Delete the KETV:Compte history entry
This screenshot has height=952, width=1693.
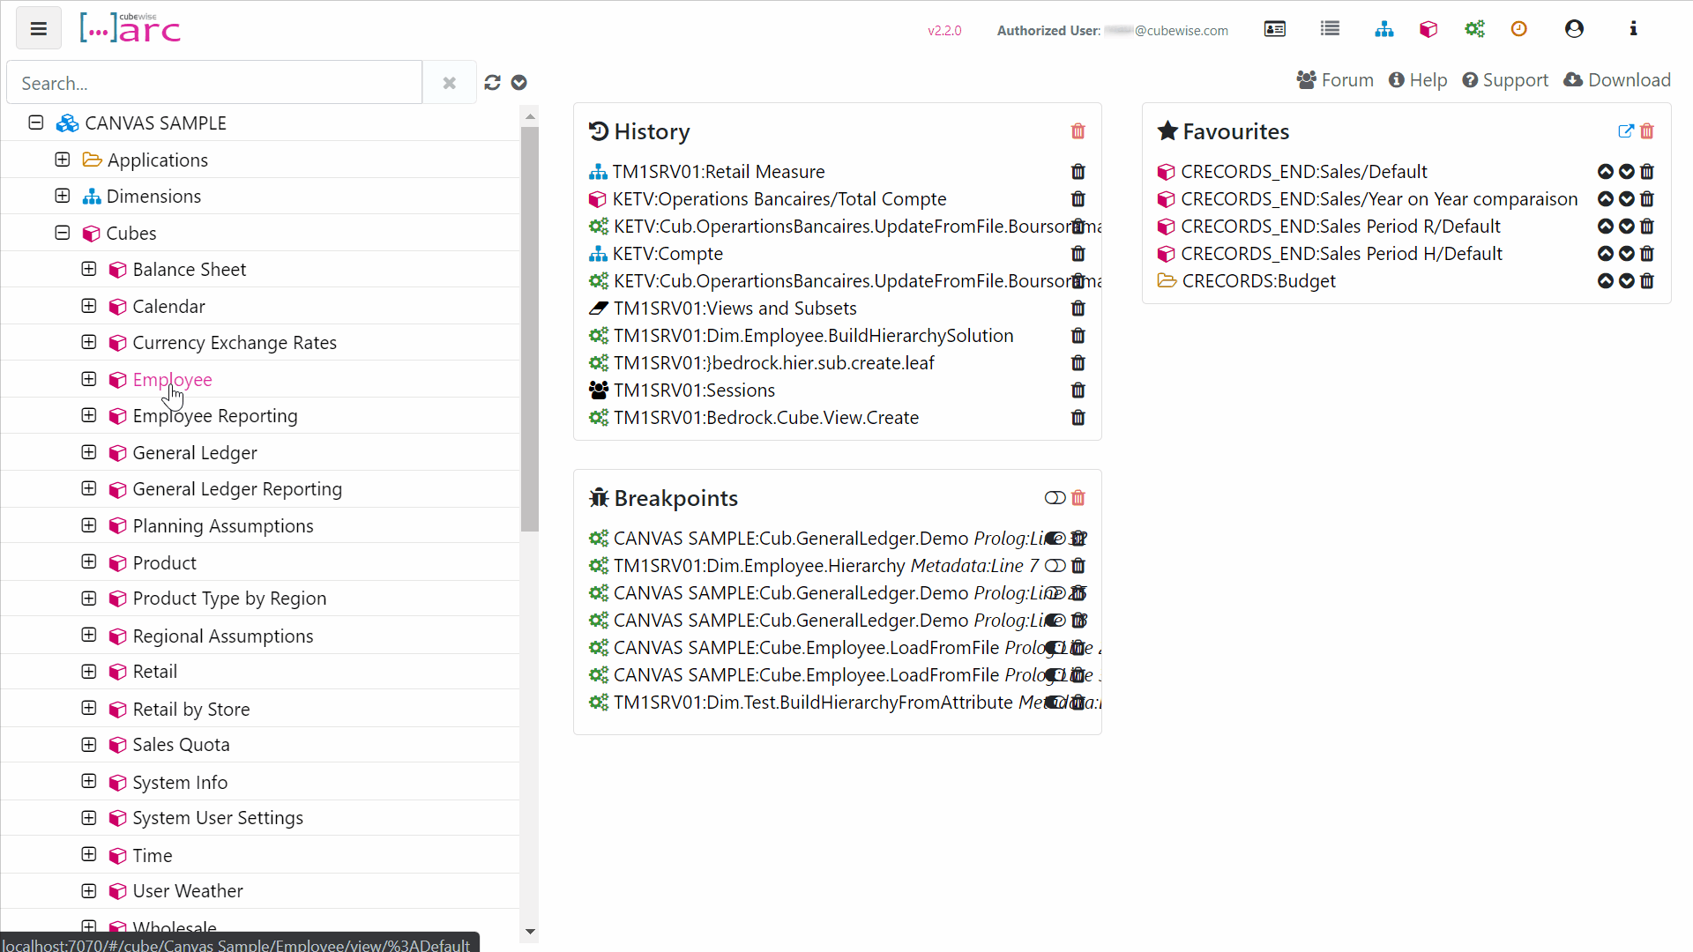[x=1078, y=254]
